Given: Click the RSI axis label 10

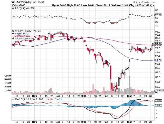Looking at the screenshot, I should tap(157, 26).
